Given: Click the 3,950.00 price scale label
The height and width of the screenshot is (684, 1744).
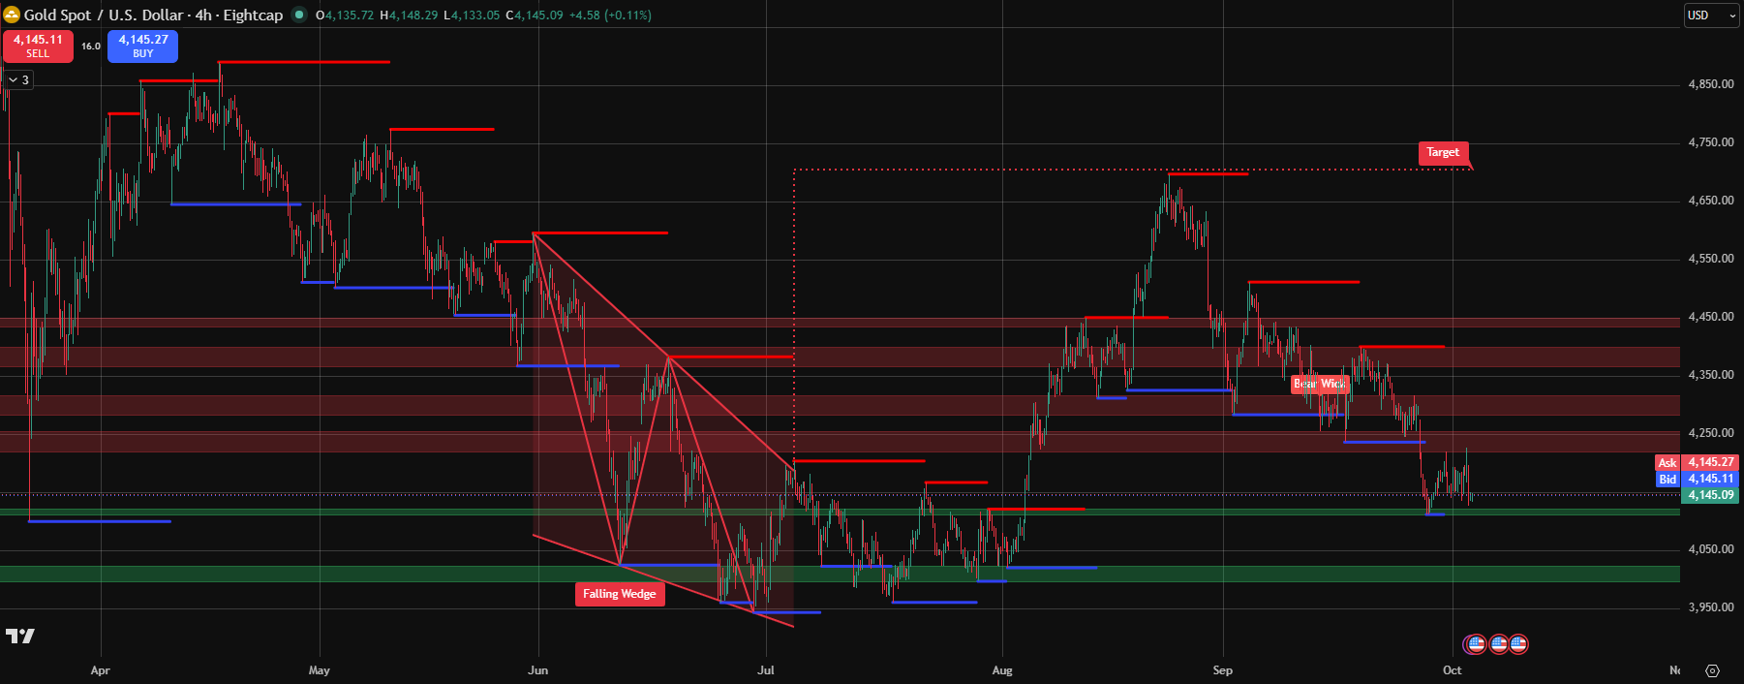Looking at the screenshot, I should tap(1711, 607).
